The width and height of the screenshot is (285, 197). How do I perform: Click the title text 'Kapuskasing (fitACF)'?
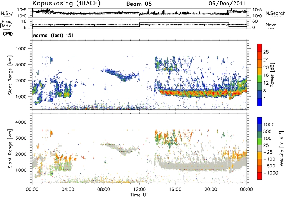(x=66, y=3)
